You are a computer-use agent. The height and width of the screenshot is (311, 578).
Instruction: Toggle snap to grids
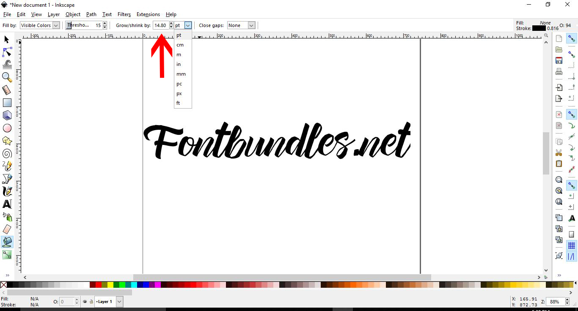572,245
